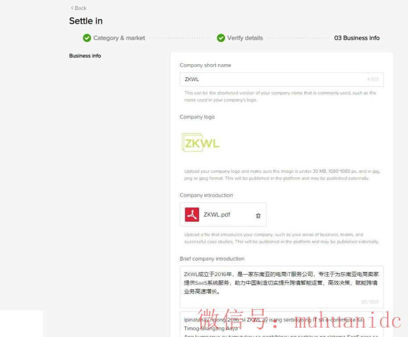Click the 4/100 character counter
Screen dimensions: 408x337
(x=372, y=79)
